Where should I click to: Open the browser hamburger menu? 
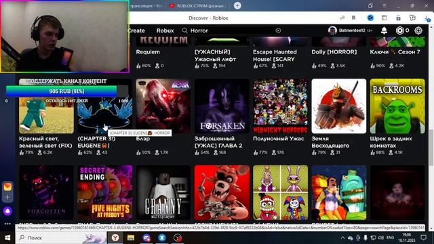pyautogui.click(x=384, y=5)
